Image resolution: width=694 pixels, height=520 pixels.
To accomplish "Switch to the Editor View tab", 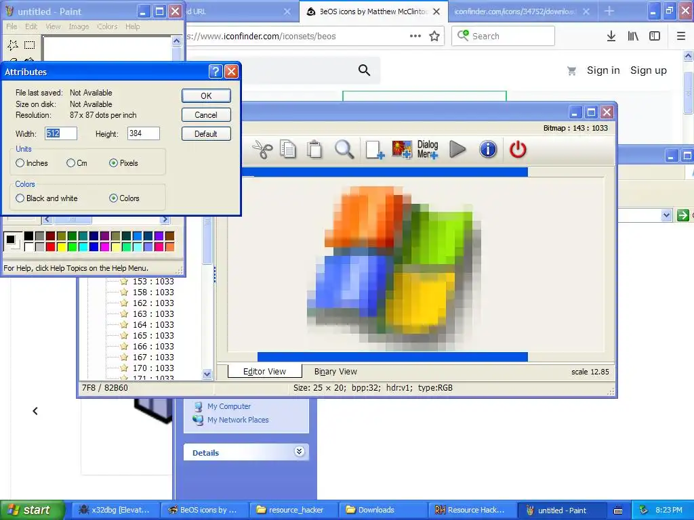I will tap(265, 372).
